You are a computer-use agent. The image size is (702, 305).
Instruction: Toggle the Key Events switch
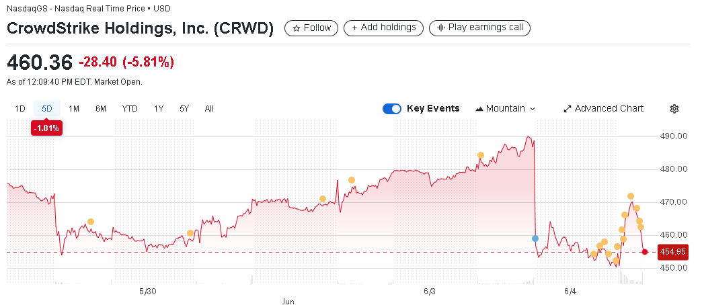click(x=392, y=109)
